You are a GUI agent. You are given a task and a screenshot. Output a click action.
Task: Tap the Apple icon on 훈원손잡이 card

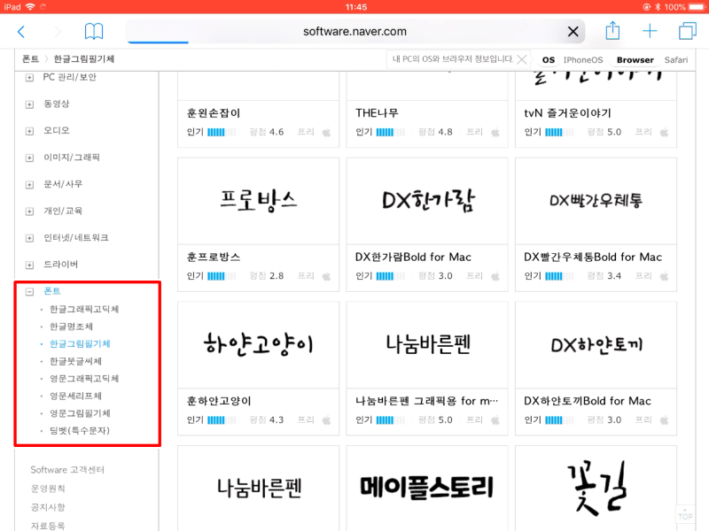pyautogui.click(x=326, y=132)
